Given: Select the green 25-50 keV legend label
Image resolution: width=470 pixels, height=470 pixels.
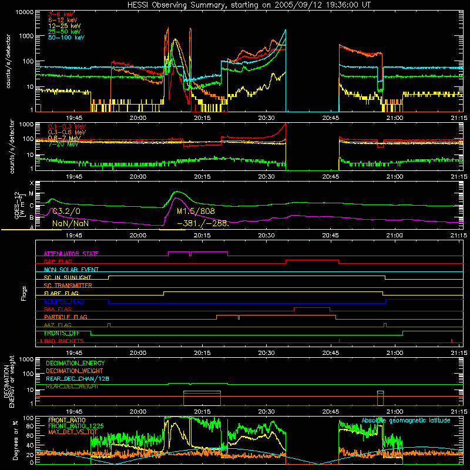Looking at the screenshot, I should point(64,32).
